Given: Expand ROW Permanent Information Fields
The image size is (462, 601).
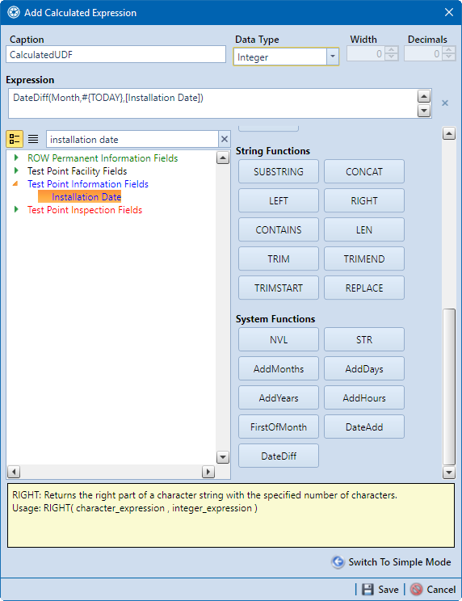Looking at the screenshot, I should 16,158.
